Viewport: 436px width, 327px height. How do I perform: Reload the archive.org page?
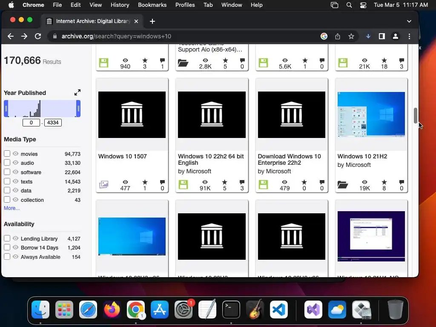[x=38, y=36]
